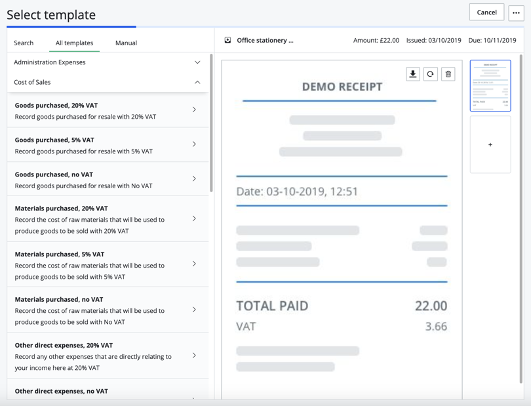Switch to the Search tab
This screenshot has width=531, height=406.
tap(24, 43)
